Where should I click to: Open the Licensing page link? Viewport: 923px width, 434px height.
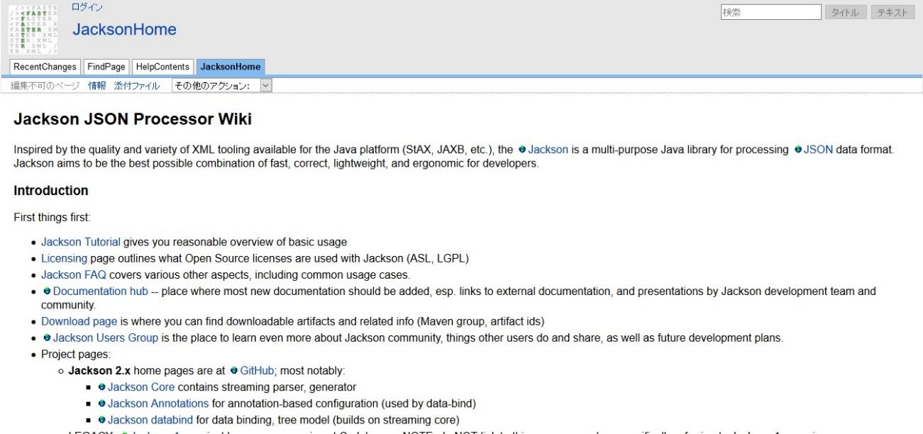tap(64, 260)
